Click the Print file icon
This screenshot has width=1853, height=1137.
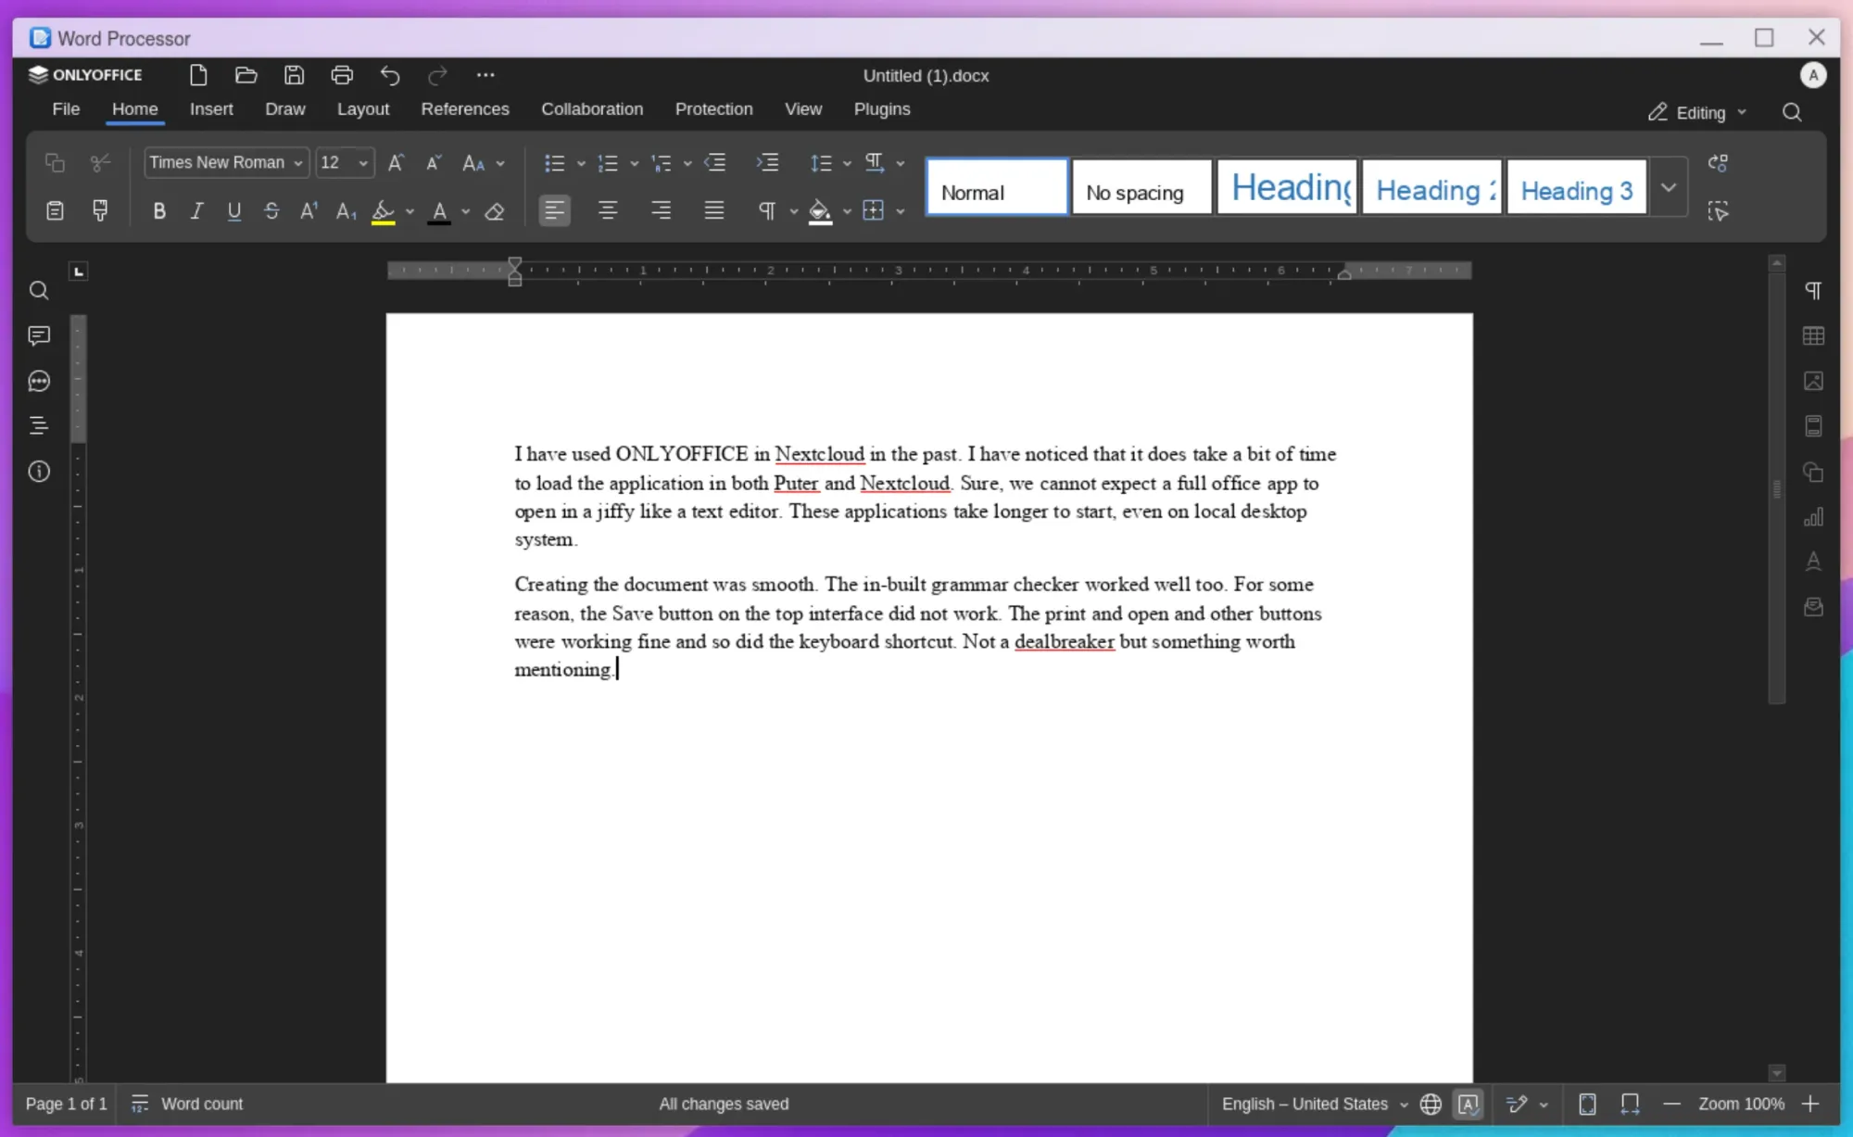tap(342, 75)
